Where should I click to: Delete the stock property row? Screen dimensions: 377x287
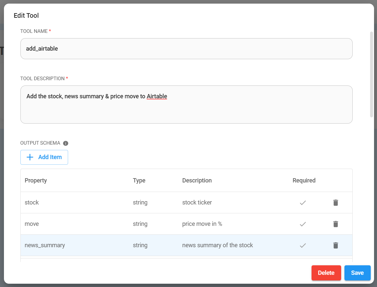pyautogui.click(x=336, y=203)
